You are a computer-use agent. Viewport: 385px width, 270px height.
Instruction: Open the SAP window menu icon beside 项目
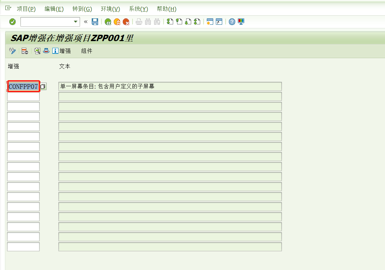coord(8,8)
